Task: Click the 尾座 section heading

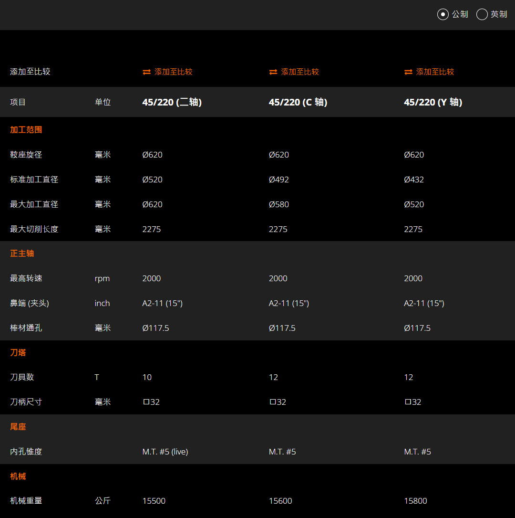Action: point(18,427)
